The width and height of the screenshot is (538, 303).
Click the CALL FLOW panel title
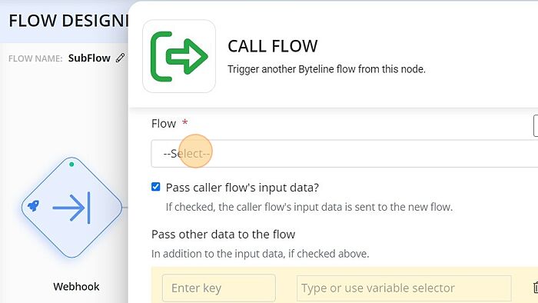click(273, 46)
